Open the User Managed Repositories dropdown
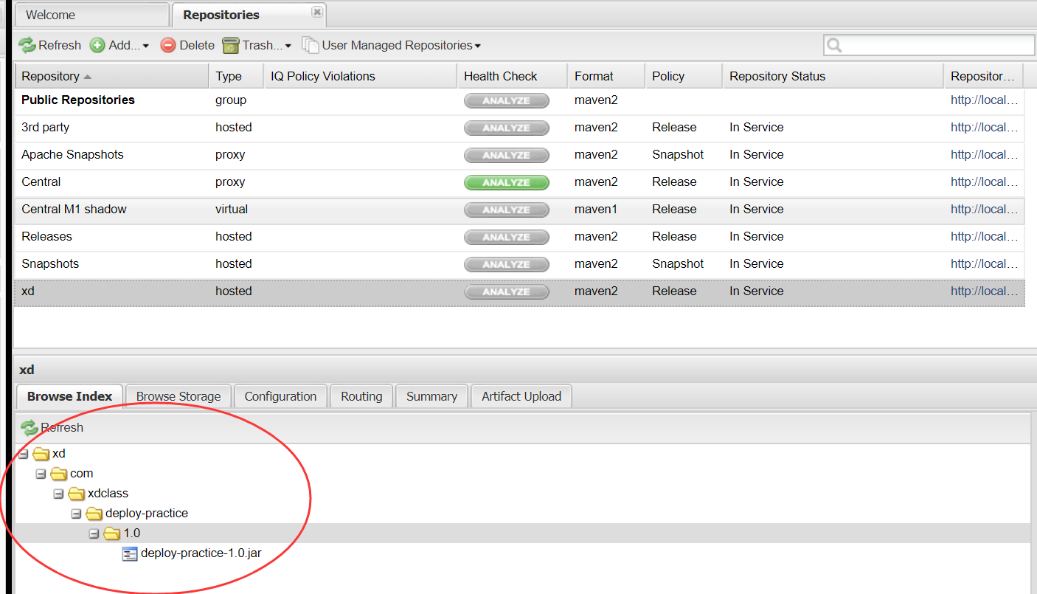 pyautogui.click(x=478, y=46)
